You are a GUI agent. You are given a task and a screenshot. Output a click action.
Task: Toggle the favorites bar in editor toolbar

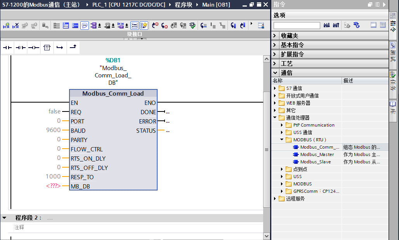(x=144, y=26)
